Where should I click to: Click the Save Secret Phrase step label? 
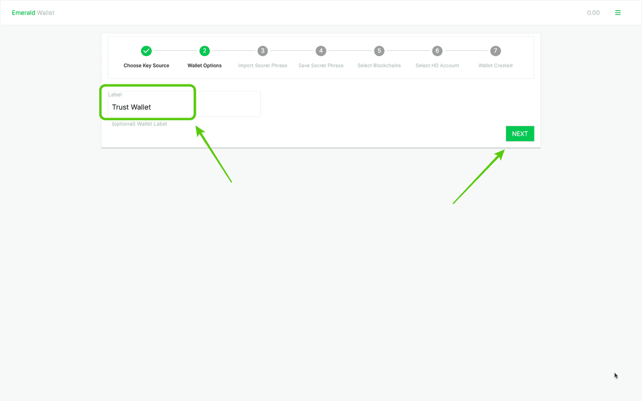320,65
